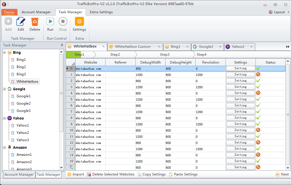This screenshot has height=185, width=292.
Task: Click the grid scrollbar up arrow
Action: 288,61
